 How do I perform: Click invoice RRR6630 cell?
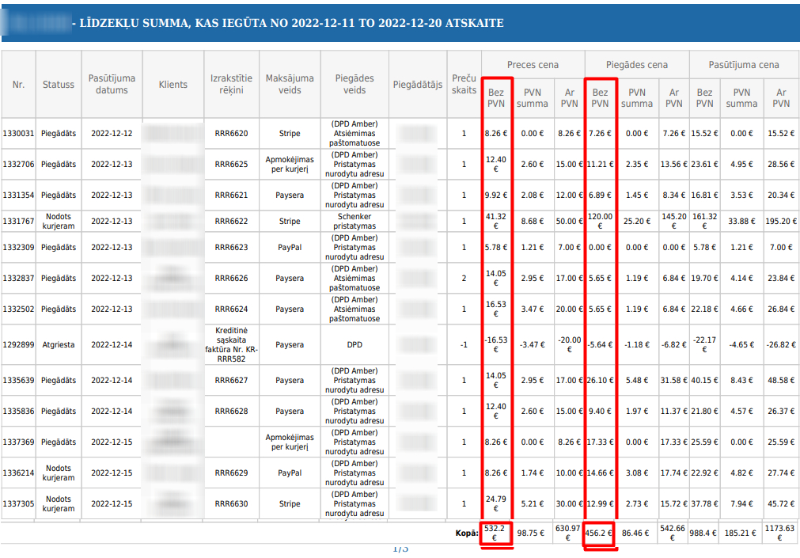[231, 503]
